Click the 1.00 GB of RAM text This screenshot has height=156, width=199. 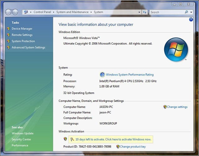point(109,87)
